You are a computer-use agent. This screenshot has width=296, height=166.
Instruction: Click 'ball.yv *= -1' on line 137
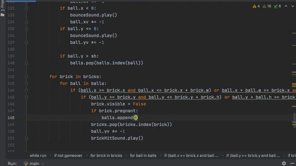87,42
